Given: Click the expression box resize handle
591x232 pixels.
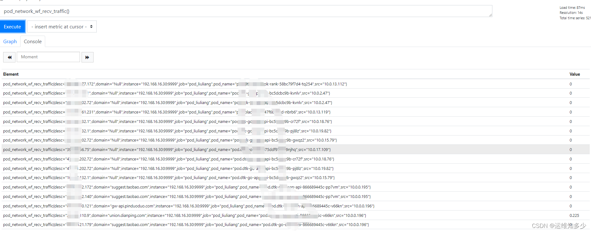Looking at the screenshot, I should click(x=490, y=15).
